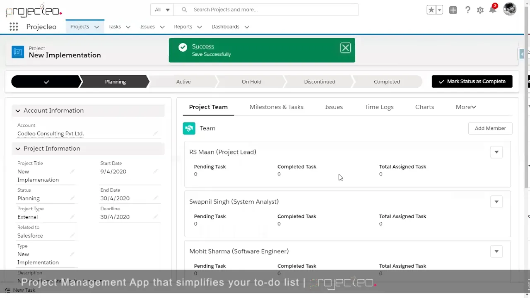The height and width of the screenshot is (298, 530).
Task: Edit the Deadline pencil icon
Action: (156, 217)
